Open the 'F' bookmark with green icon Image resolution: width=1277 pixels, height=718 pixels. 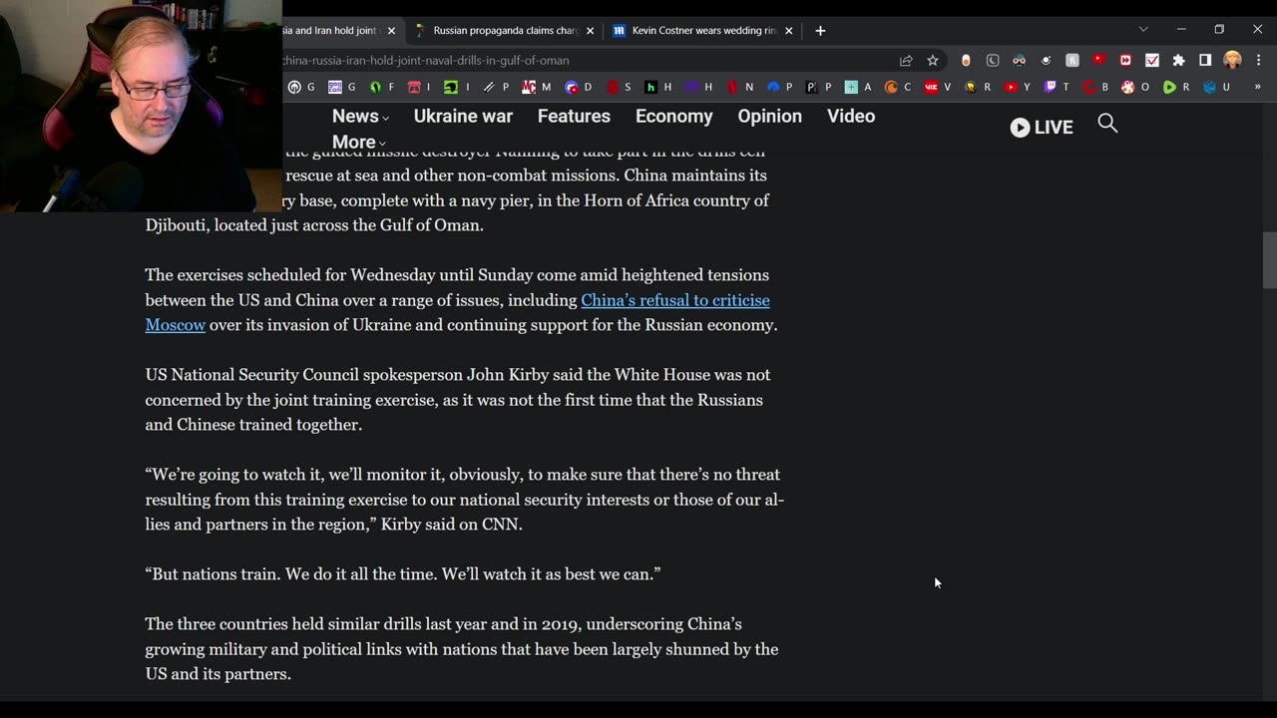tap(382, 87)
